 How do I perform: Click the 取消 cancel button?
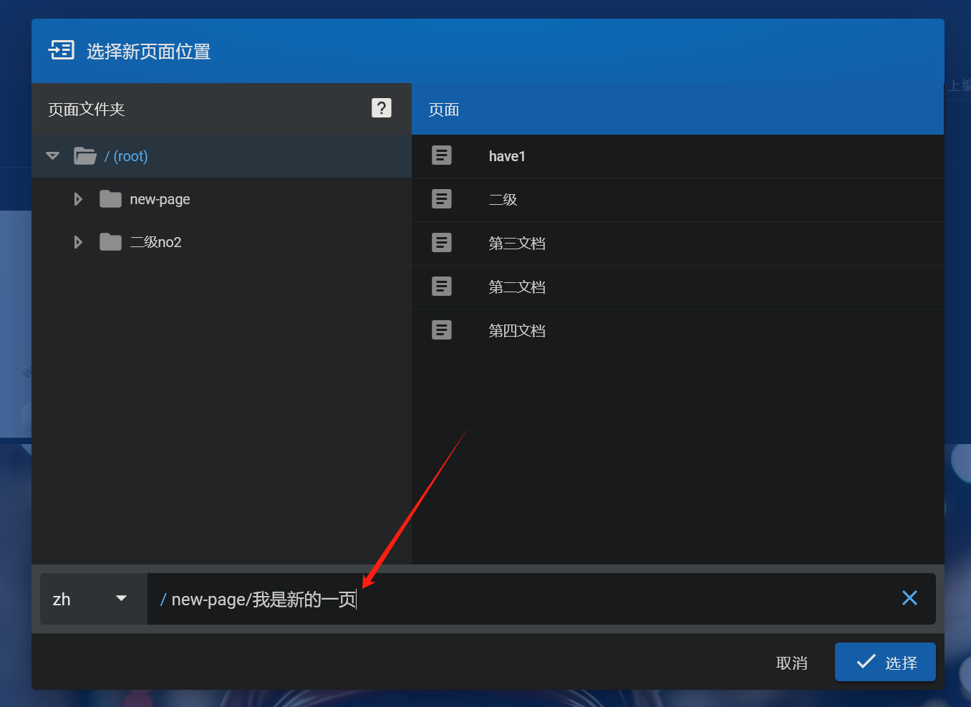(x=791, y=663)
